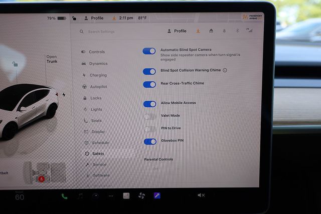Show info for Blind Spot Collision Warning
This screenshot has width=321, height=214.
click(225, 71)
